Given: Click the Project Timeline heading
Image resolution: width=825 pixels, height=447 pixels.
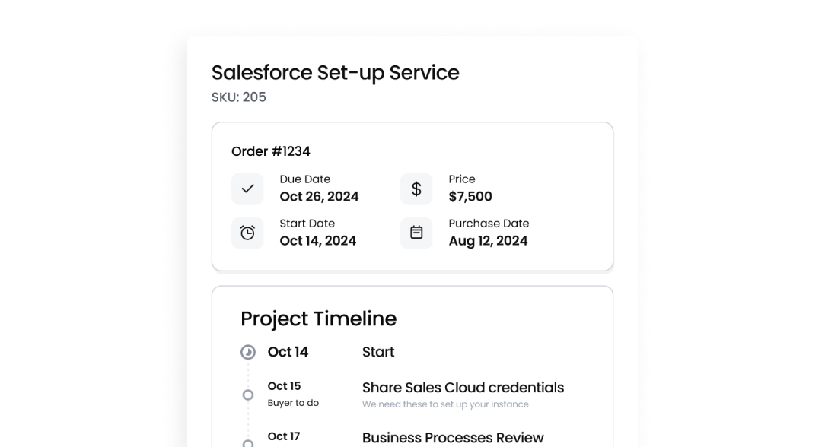Looking at the screenshot, I should 318,319.
